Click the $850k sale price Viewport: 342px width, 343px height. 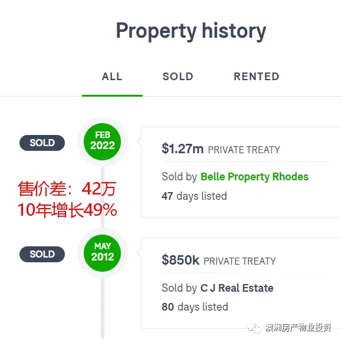pos(180,260)
